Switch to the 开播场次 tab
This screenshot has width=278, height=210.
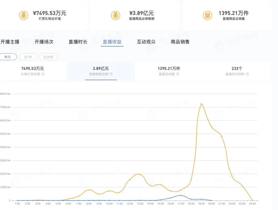[44, 42]
